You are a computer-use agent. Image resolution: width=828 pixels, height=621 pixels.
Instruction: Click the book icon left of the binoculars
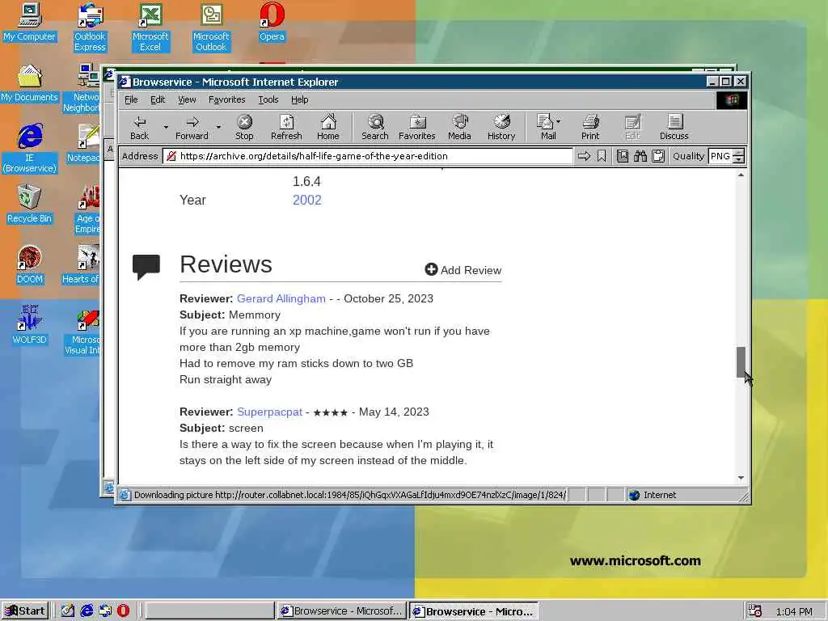(x=623, y=156)
